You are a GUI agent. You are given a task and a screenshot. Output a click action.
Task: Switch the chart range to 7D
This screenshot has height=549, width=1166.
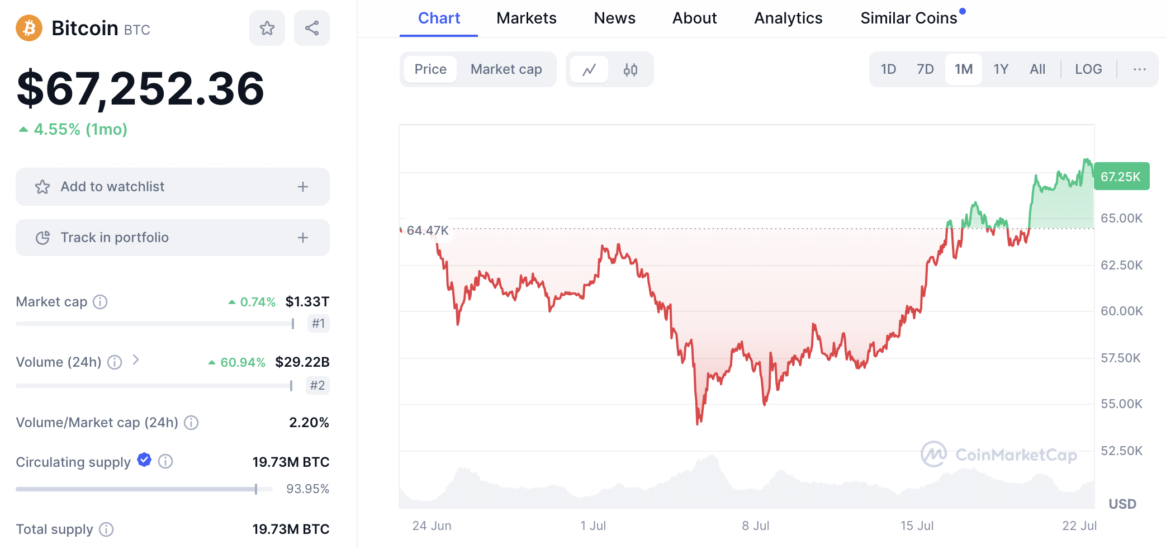[925, 69]
